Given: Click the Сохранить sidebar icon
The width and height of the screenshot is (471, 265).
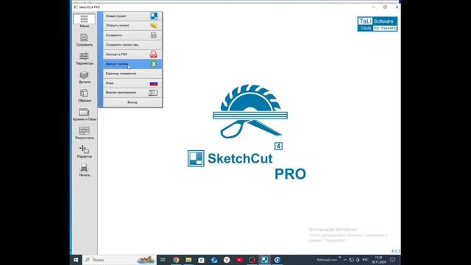Looking at the screenshot, I should [84, 40].
